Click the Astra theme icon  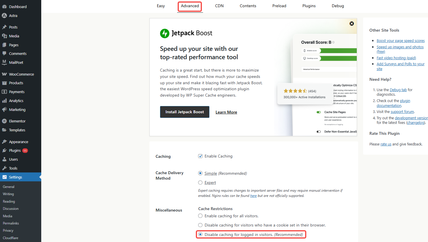point(4,16)
